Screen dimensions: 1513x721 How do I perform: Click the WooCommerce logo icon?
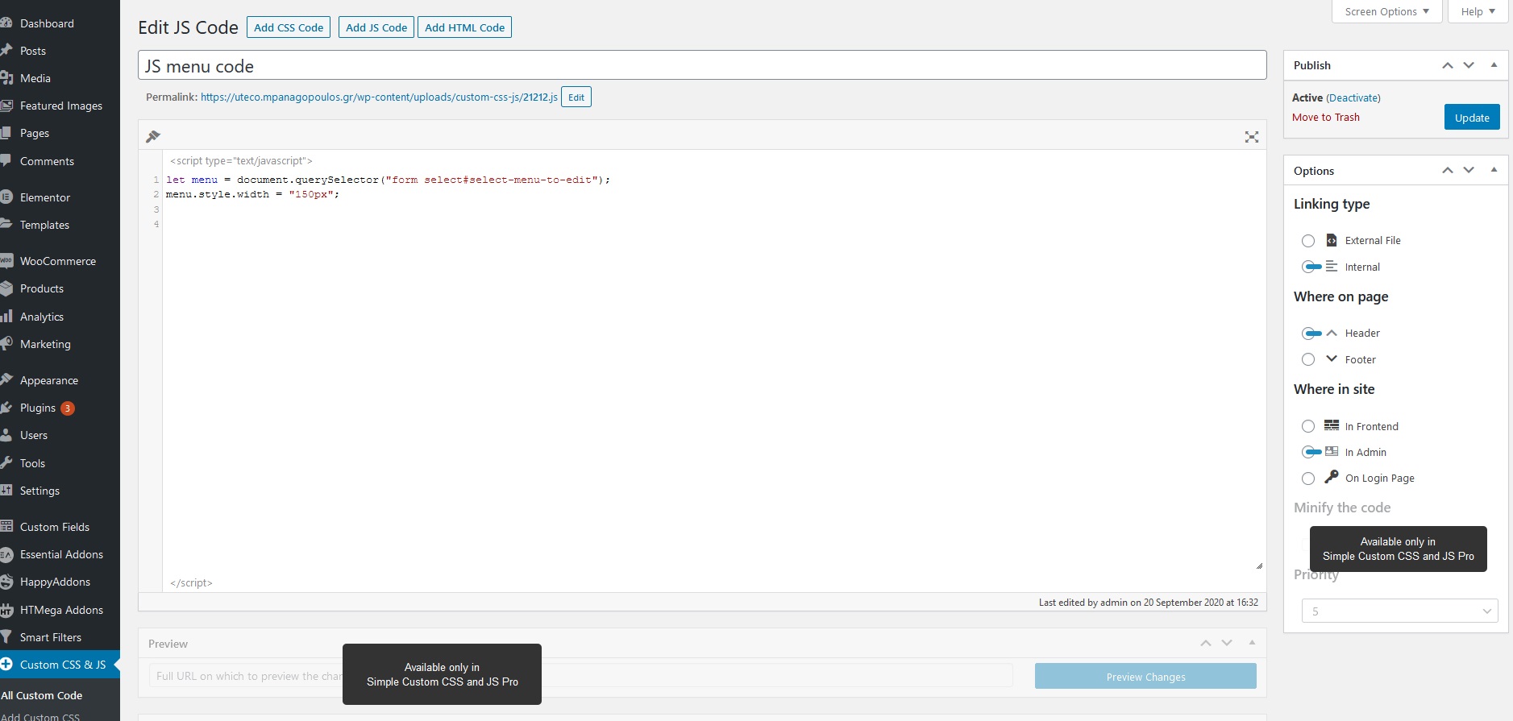6,261
